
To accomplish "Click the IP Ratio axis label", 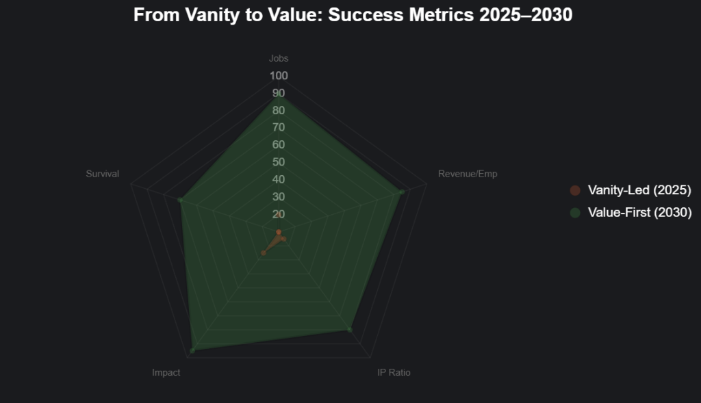I will point(394,373).
